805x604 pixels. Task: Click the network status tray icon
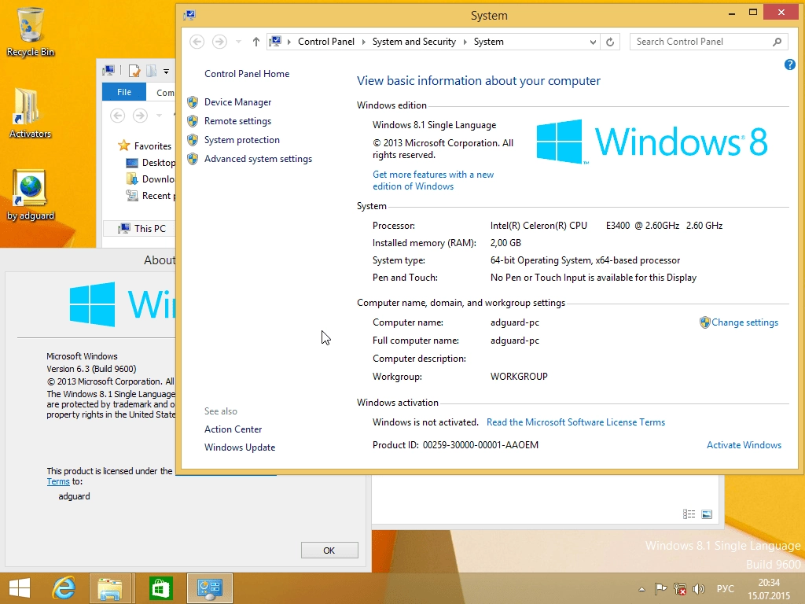click(680, 589)
